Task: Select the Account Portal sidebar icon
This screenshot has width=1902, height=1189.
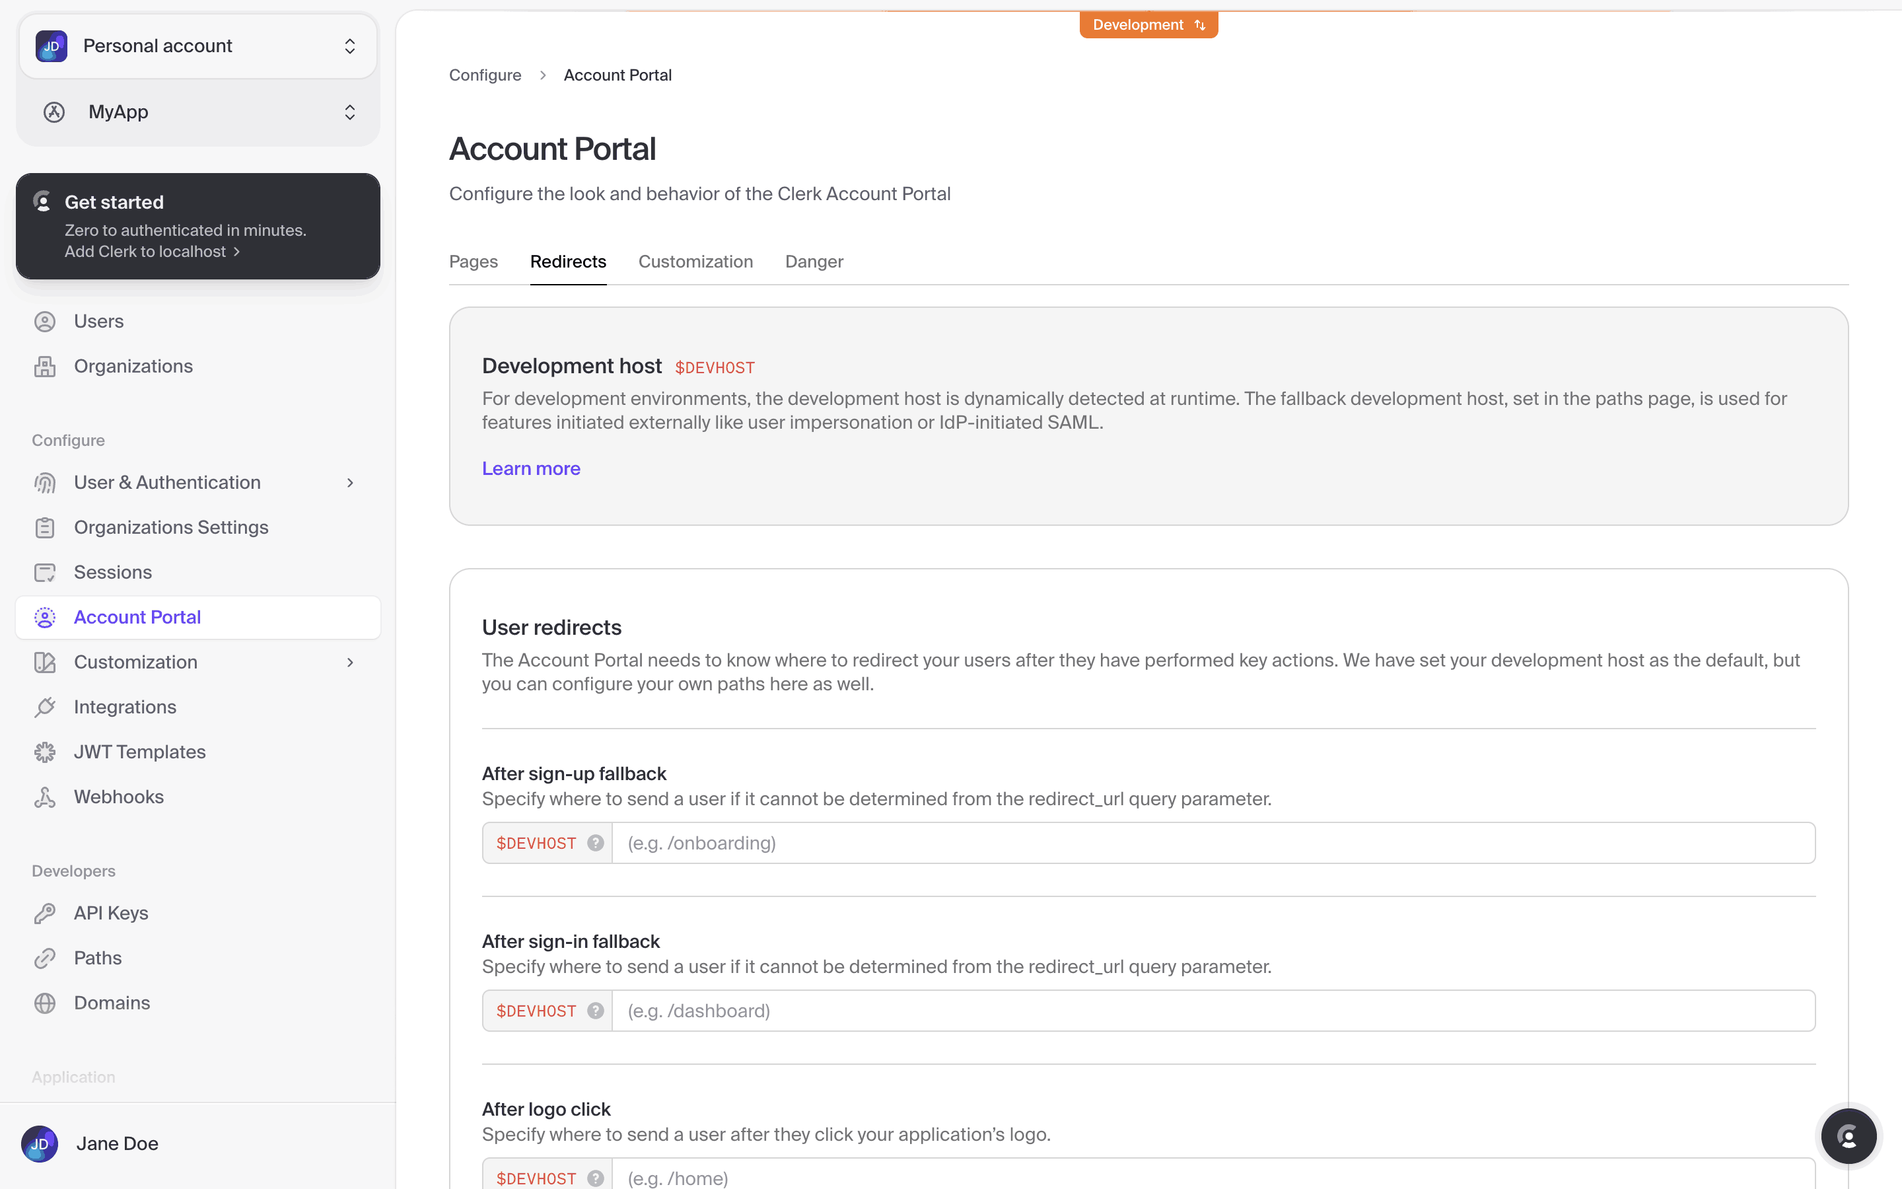Action: click(x=45, y=616)
